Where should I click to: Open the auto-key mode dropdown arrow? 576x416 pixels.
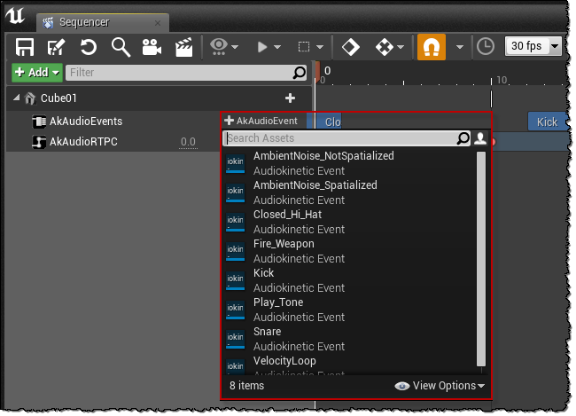(x=401, y=47)
